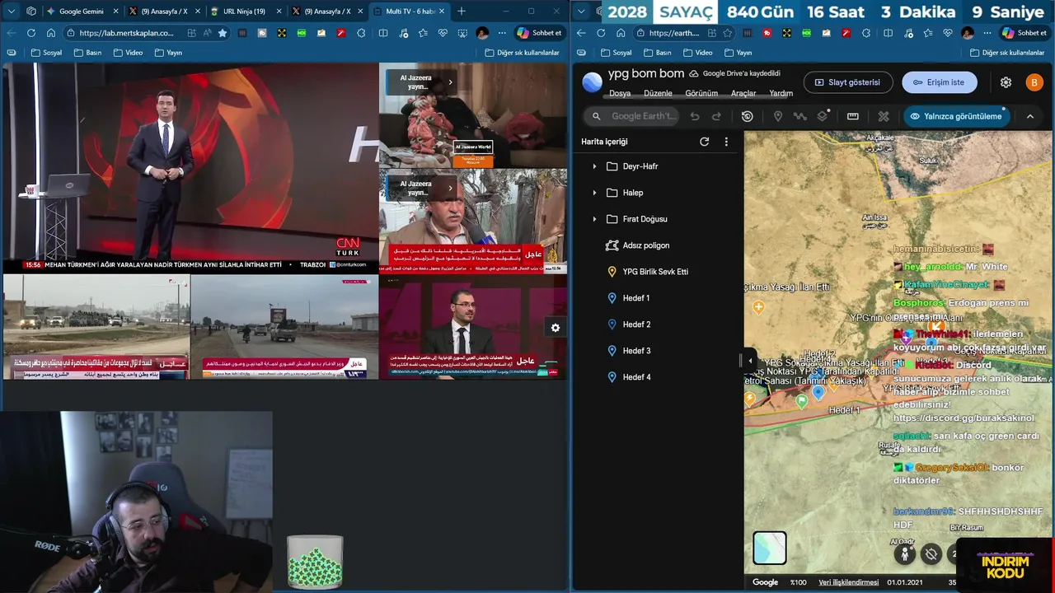This screenshot has height=593, width=1055.
Task: Start Slayt gösterisi slideshow
Action: (847, 82)
